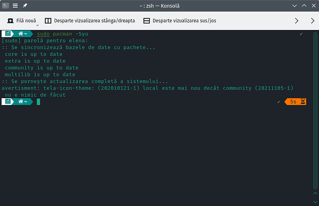Click the window title '~ : zsh — Konsolă'
Image resolution: width=319 pixels, height=206 pixels.
tap(159, 6)
